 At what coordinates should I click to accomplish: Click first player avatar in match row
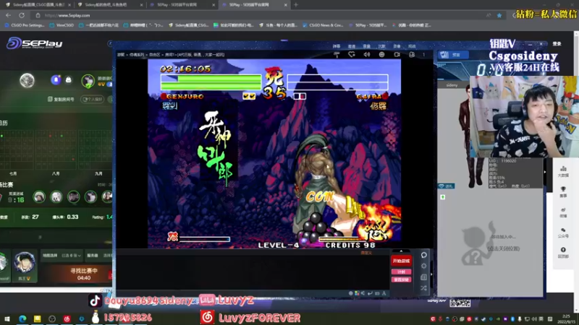tap(39, 196)
